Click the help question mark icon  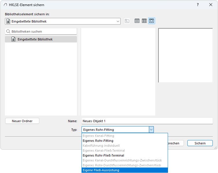198,5
